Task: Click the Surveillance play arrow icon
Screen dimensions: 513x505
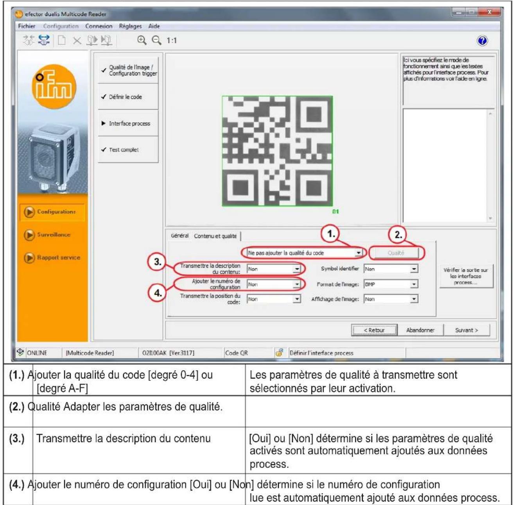Action: pyautogui.click(x=29, y=235)
